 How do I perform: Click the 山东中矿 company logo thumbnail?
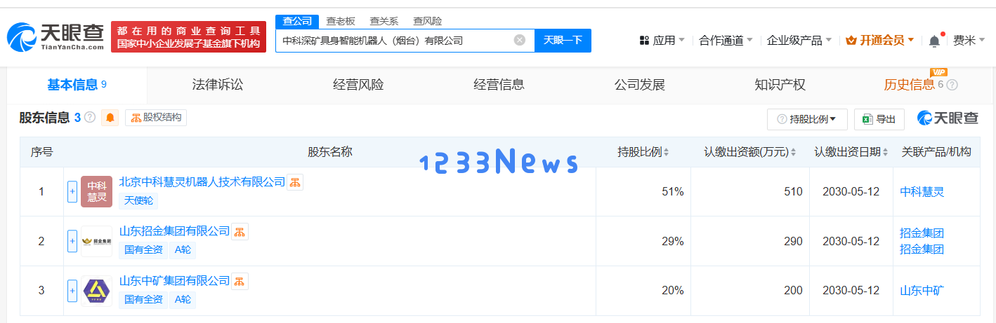(96, 291)
